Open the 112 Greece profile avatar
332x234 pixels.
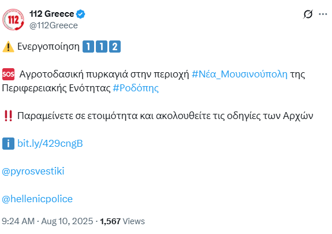pyautogui.click(x=13, y=20)
